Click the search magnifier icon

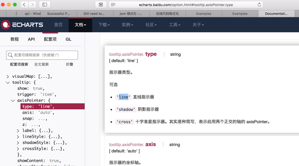click(x=10, y=55)
